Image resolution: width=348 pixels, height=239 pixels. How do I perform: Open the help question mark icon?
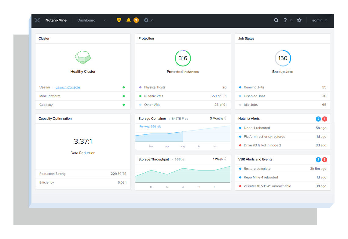(285, 20)
